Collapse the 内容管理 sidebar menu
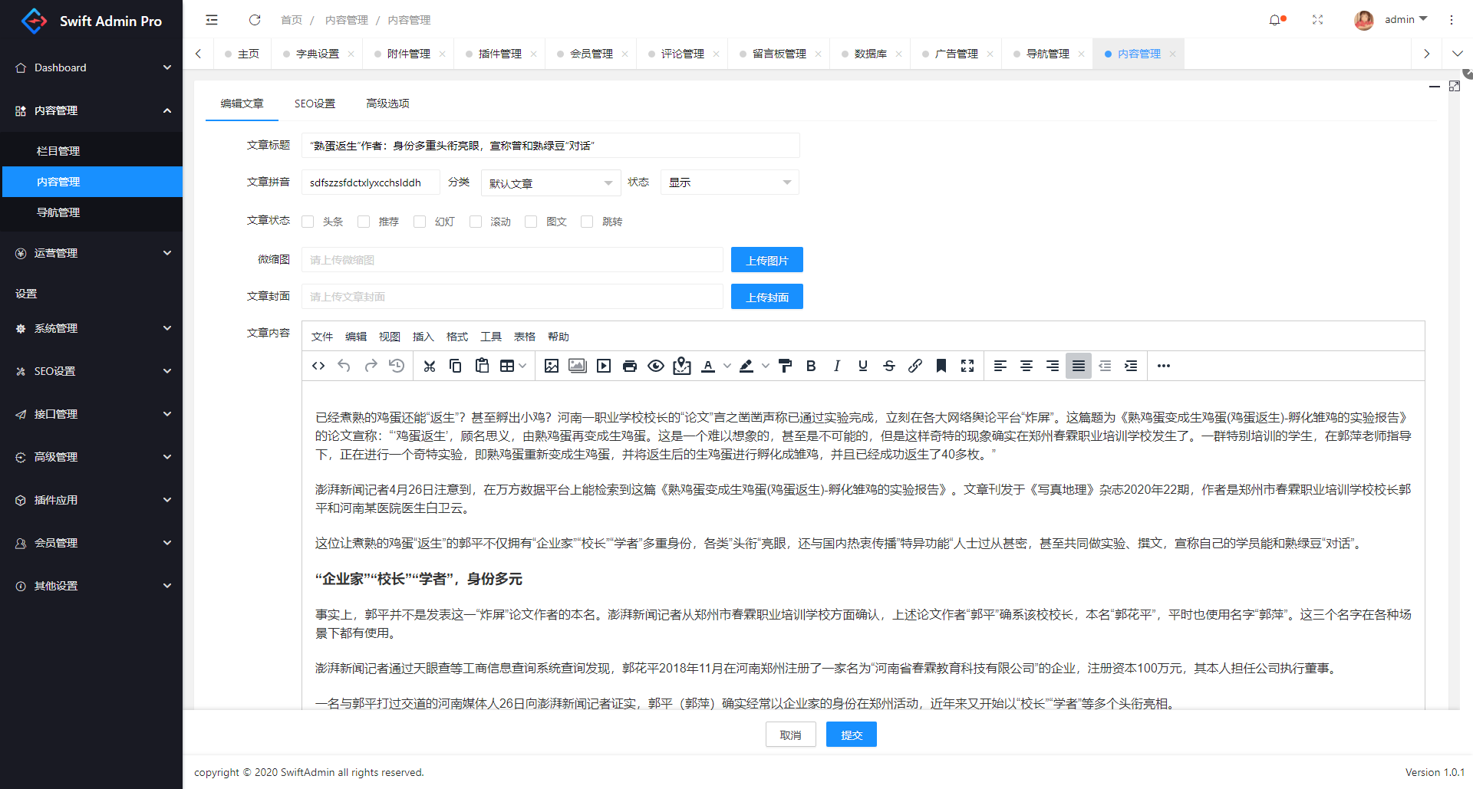The image size is (1473, 789). 91,110
